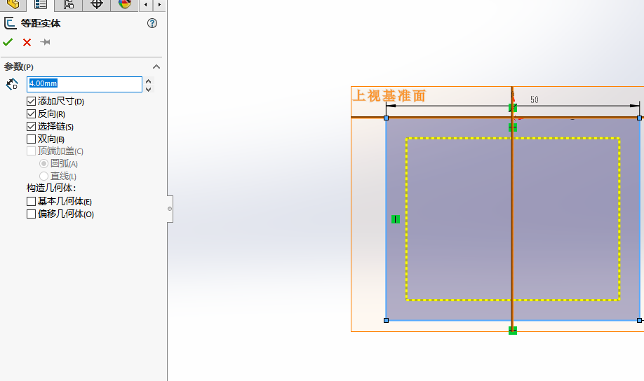This screenshot has width=644, height=381.
Task: Uncheck 添加尺寸 checkbox
Action: 31,102
